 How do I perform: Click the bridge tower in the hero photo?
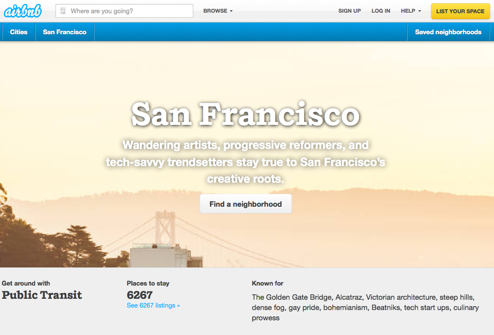[x=164, y=229]
